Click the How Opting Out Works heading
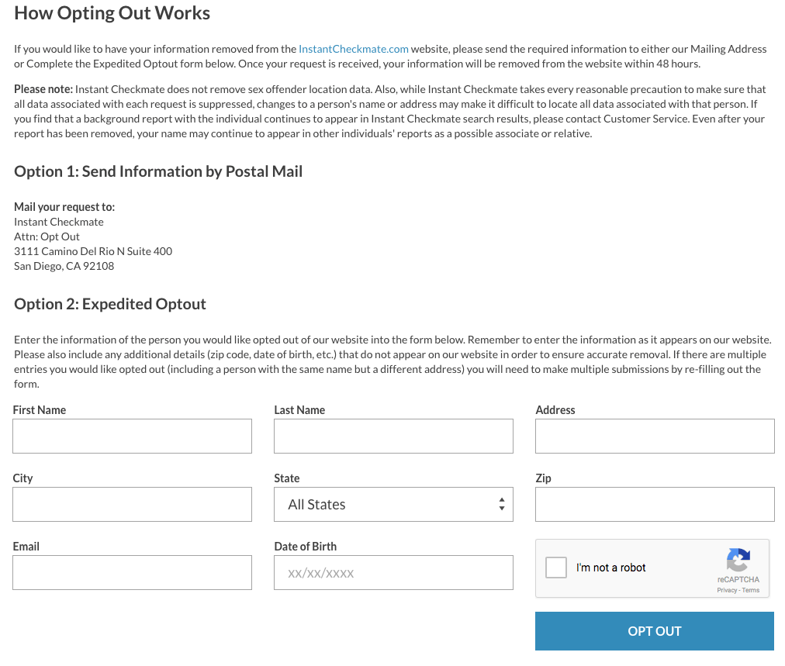The height and width of the screenshot is (666, 785). click(x=112, y=13)
